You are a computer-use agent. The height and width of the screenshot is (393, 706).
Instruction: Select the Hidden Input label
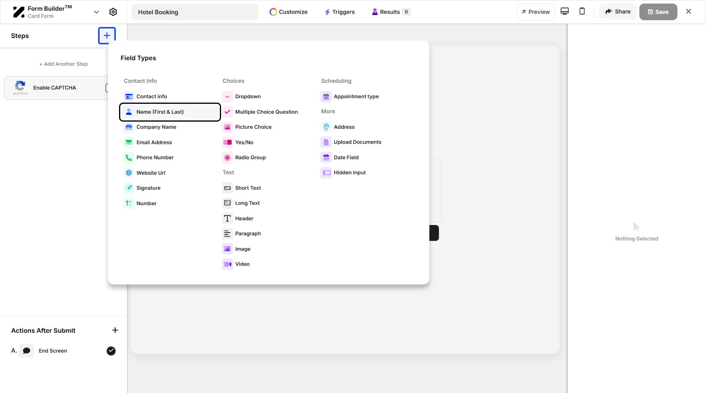[350, 172]
